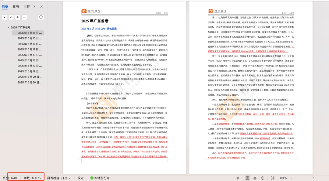
Task: Switch to the 书签 tab
Action: [27, 7]
